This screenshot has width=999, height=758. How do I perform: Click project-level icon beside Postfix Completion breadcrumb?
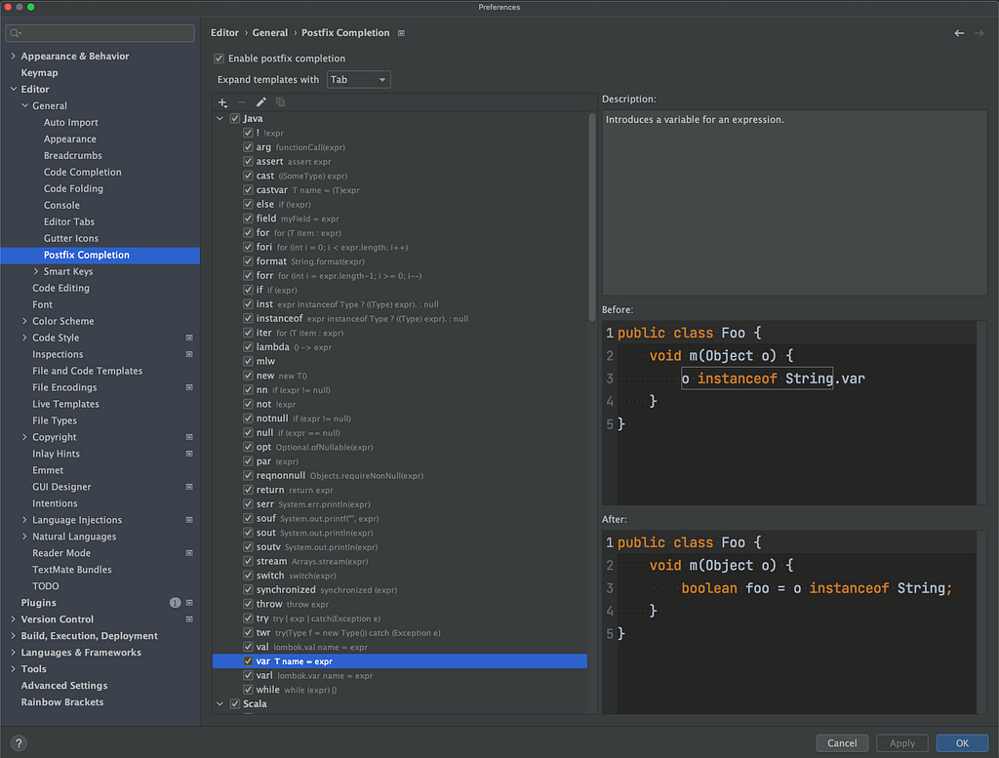(x=401, y=33)
